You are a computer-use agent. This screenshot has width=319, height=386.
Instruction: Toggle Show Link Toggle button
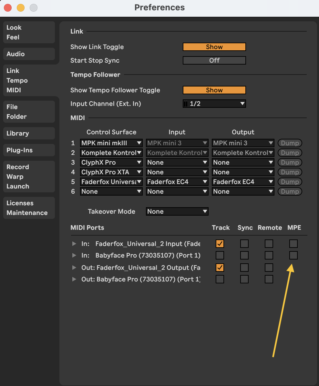(214, 47)
